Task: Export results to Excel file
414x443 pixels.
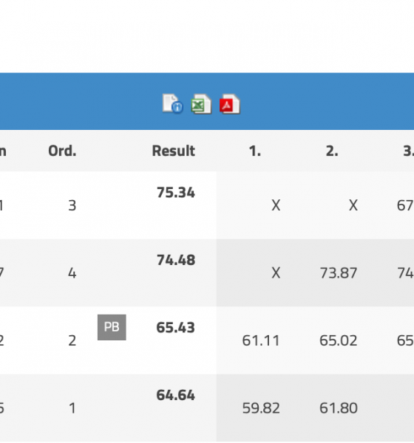Action: tap(201, 104)
